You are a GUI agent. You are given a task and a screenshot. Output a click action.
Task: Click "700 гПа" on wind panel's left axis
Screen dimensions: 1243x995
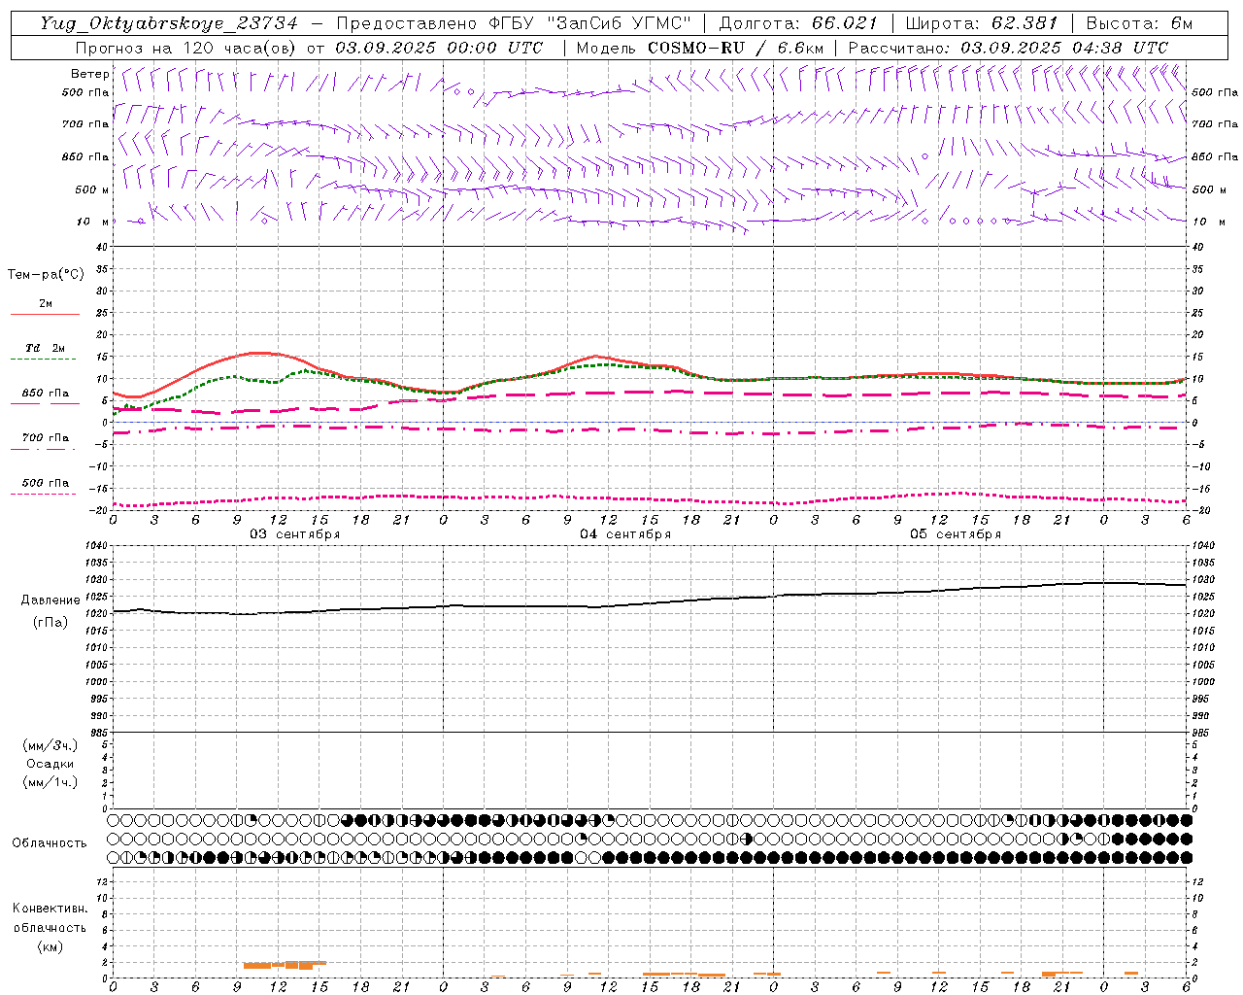(85, 124)
